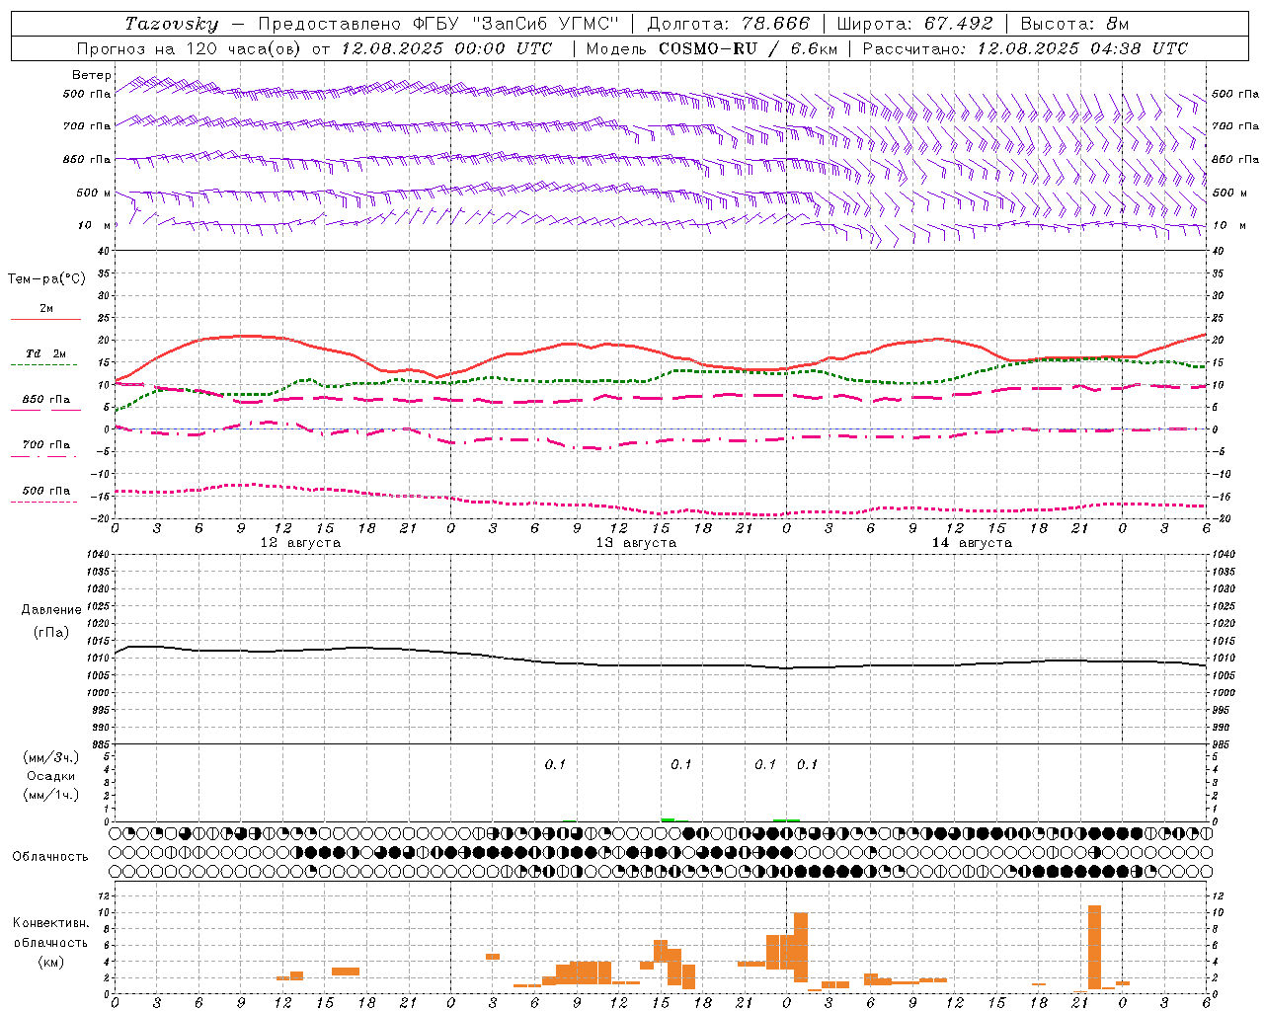
Task: Click the tallest orange convective cloud bar
Action: (x=1094, y=948)
